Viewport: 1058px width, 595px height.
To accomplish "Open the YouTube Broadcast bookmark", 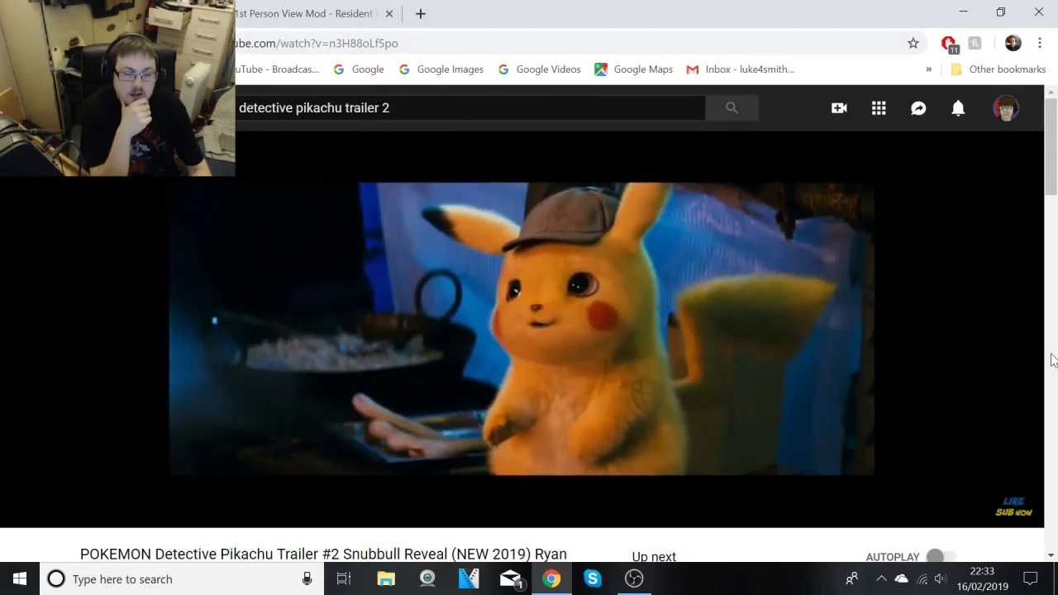I will pos(278,69).
